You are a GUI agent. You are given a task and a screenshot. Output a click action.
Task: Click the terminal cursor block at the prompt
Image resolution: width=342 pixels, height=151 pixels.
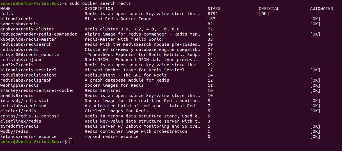(71, 142)
